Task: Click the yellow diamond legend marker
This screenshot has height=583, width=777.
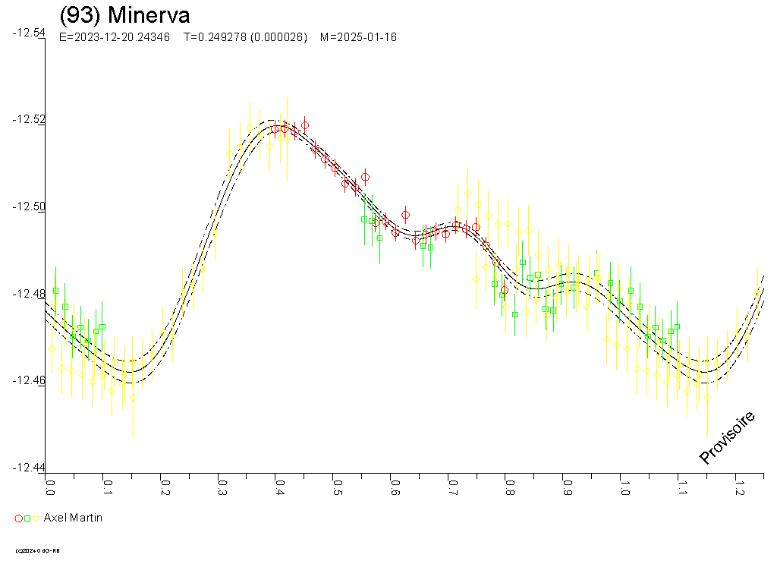Action: click(x=36, y=518)
